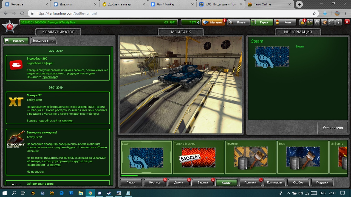The width and height of the screenshot is (351, 197).
Task: Open Discord from the taskbar
Action: [x=100, y=193]
